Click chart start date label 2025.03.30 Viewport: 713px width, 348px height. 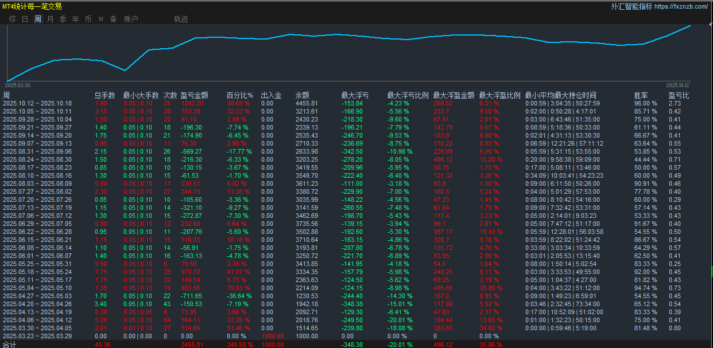18,84
